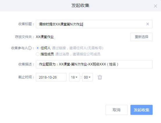Click the blue 发起收集 button

(142, 110)
